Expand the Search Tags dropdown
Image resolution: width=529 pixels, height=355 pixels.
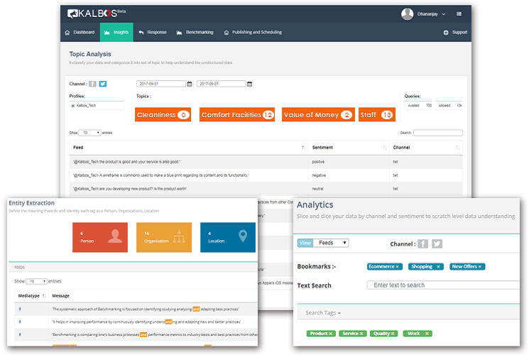click(x=323, y=313)
